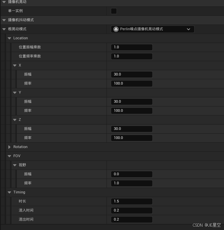Expand the Rotation group
This screenshot has height=230, width=224.
click(9, 147)
